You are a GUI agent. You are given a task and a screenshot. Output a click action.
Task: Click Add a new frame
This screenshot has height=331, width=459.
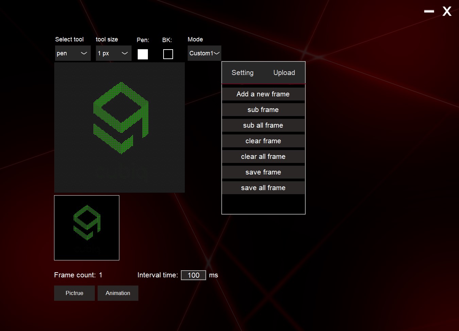(263, 94)
